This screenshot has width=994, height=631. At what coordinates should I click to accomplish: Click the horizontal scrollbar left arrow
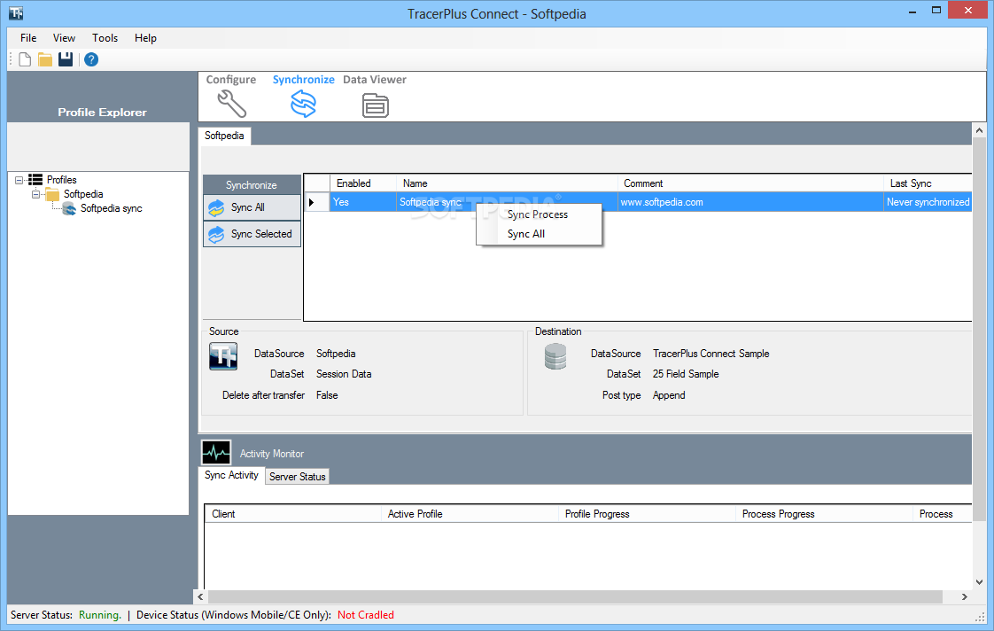tap(201, 596)
